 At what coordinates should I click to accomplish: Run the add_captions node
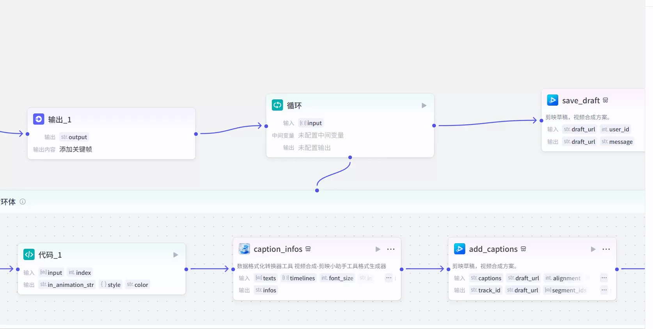point(593,249)
